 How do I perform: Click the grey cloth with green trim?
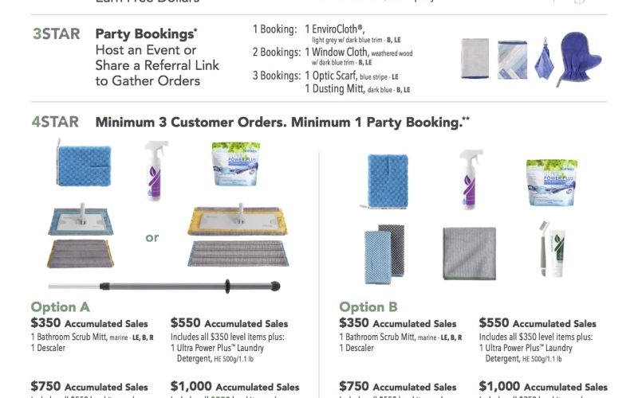pos(469,253)
